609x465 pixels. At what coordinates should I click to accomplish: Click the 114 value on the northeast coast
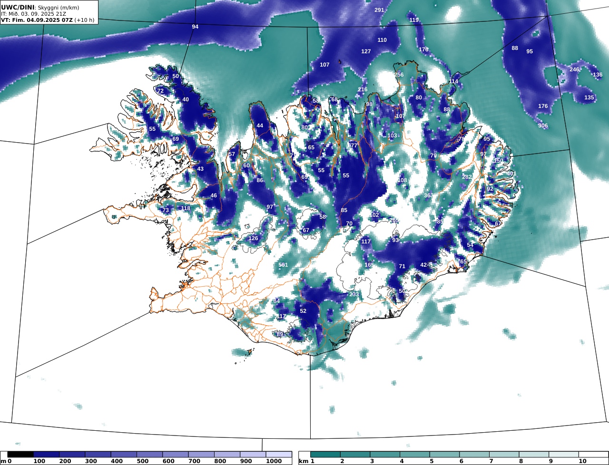click(x=453, y=81)
